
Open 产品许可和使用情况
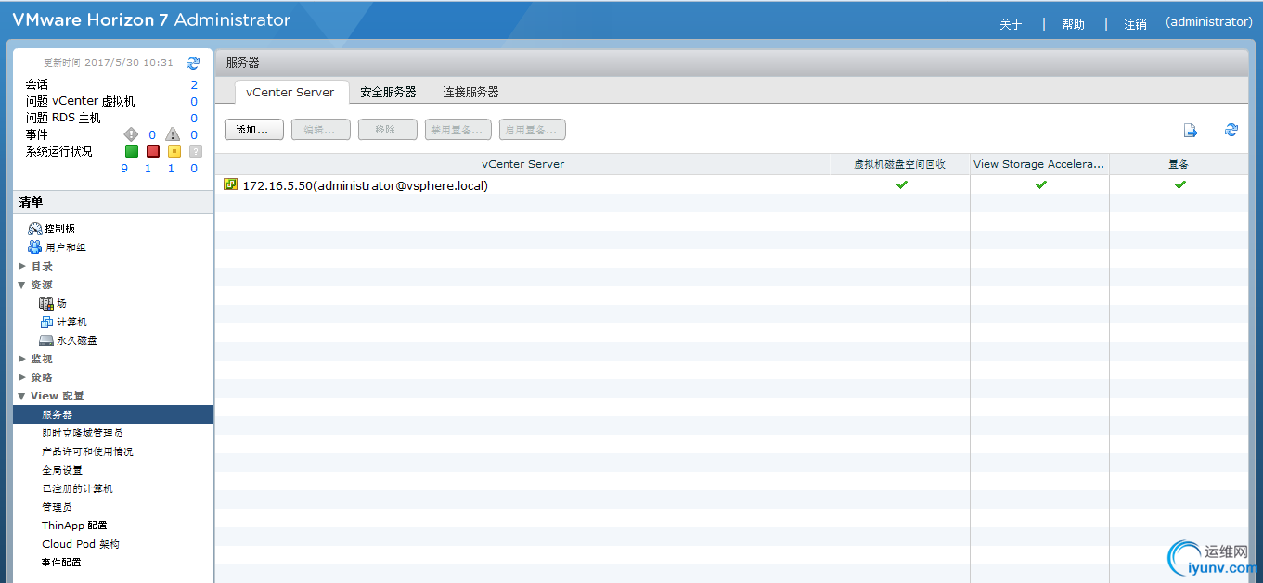(87, 451)
